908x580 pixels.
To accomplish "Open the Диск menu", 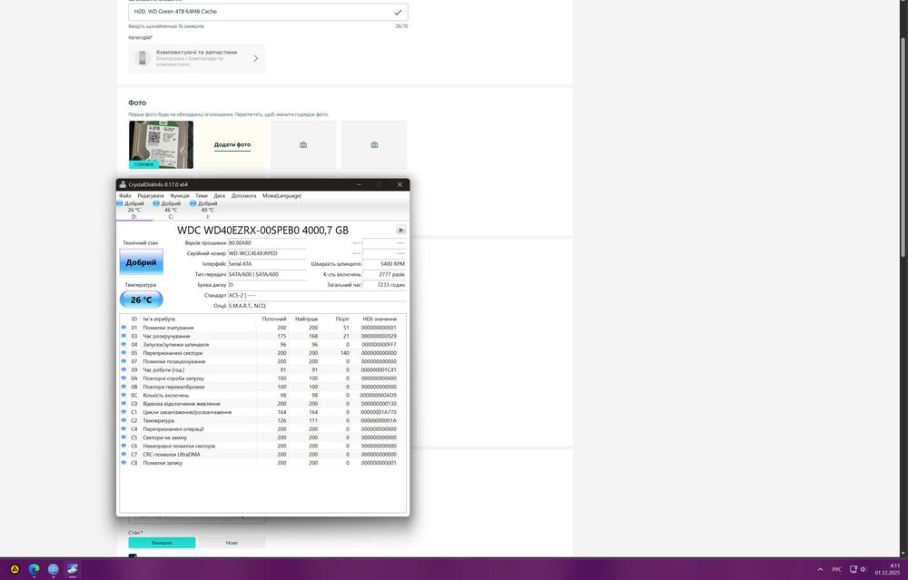I will click(220, 196).
